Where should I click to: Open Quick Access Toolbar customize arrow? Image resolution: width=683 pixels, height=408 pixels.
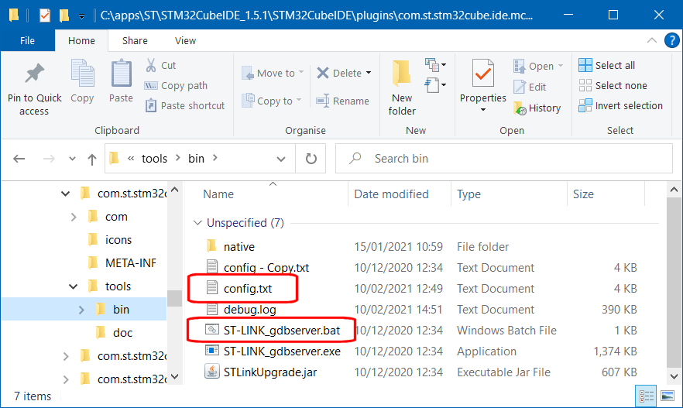(81, 16)
